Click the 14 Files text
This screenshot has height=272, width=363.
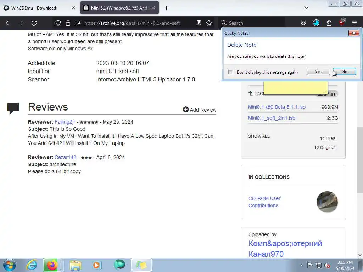[x=327, y=138]
